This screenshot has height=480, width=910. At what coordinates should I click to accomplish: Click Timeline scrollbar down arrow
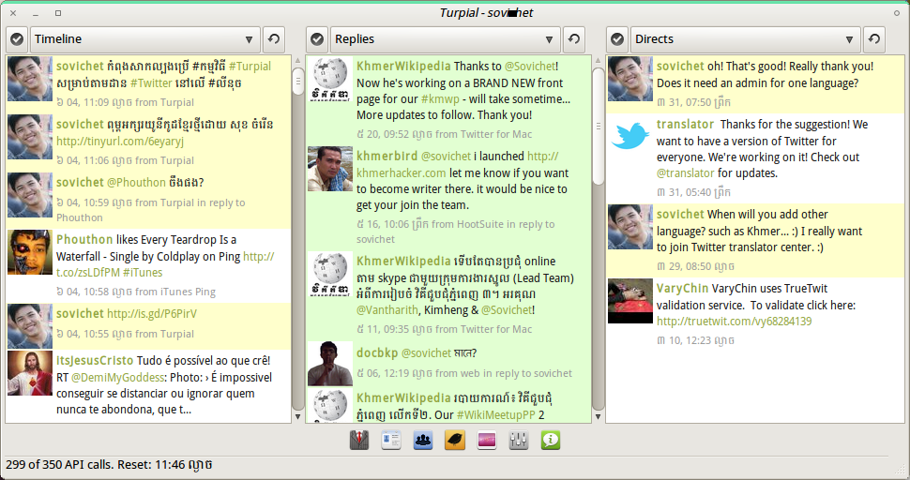(297, 416)
